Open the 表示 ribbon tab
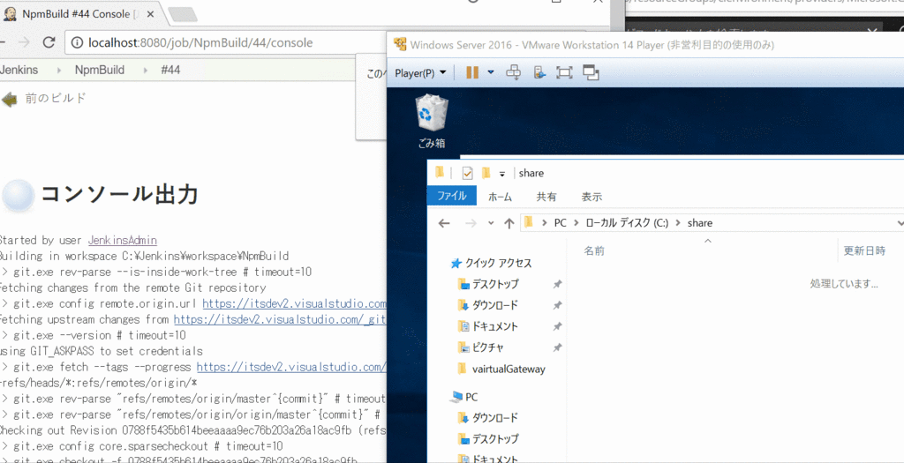Screen dimensions: 904x463 coord(591,197)
